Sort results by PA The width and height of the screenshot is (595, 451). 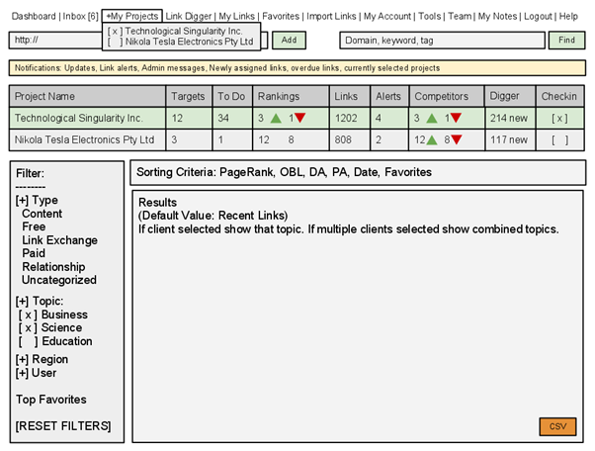click(340, 172)
